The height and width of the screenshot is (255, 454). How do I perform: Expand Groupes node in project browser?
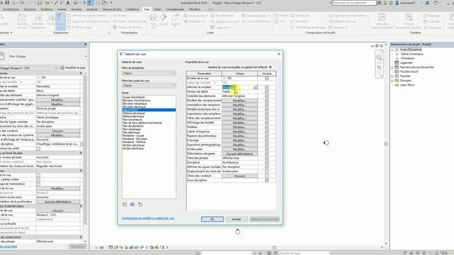tap(392, 80)
